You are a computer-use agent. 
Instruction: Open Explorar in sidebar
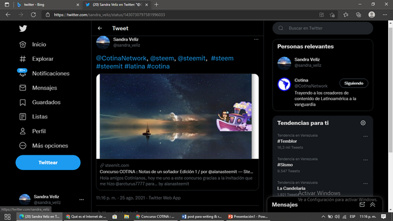point(36,59)
